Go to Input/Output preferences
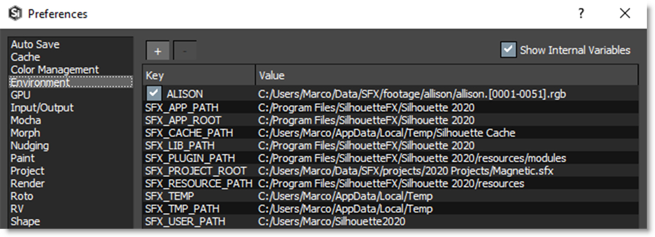 42,108
